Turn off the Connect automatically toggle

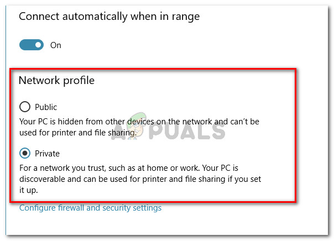32,45
